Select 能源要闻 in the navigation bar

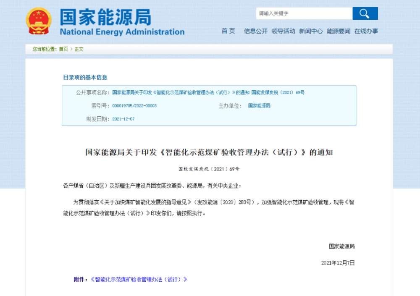(x=339, y=31)
